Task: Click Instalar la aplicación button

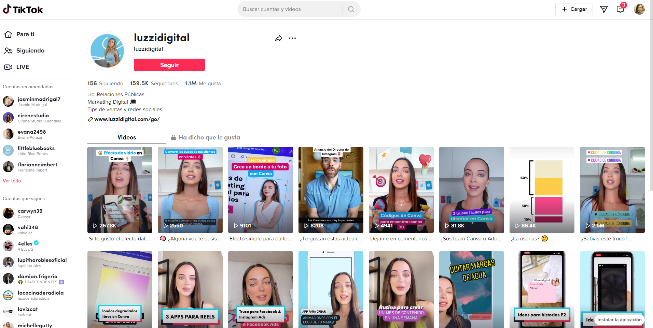Action: 619,319
